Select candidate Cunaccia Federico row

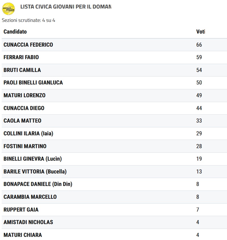pos(28,45)
